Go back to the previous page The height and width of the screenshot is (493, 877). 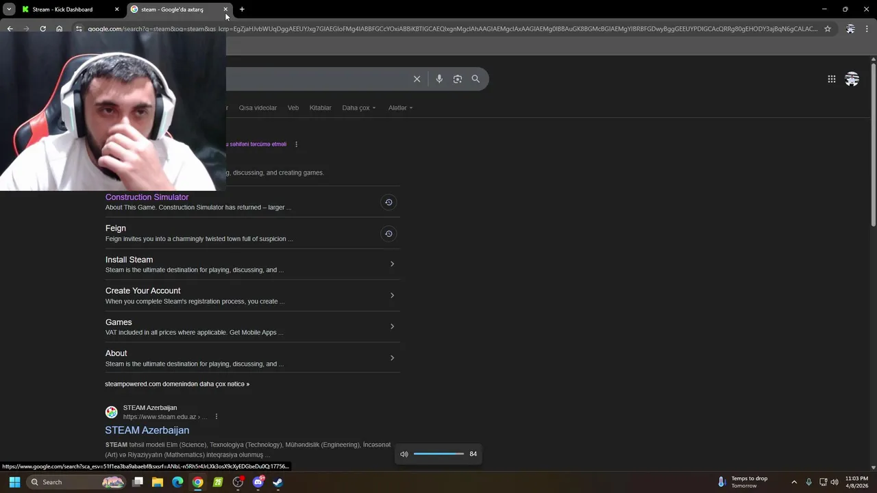pos(10,29)
